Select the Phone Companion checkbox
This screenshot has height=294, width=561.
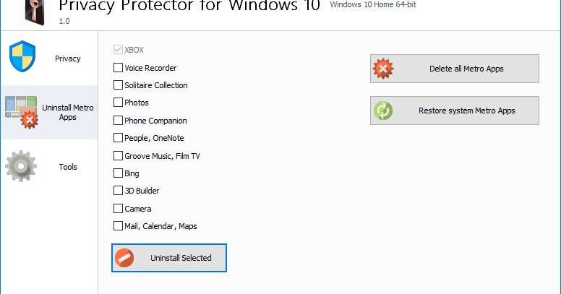coord(118,120)
